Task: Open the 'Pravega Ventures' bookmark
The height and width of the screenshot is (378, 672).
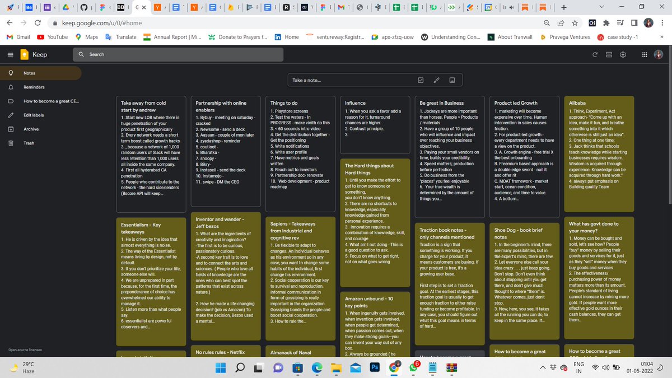Action: click(565, 37)
